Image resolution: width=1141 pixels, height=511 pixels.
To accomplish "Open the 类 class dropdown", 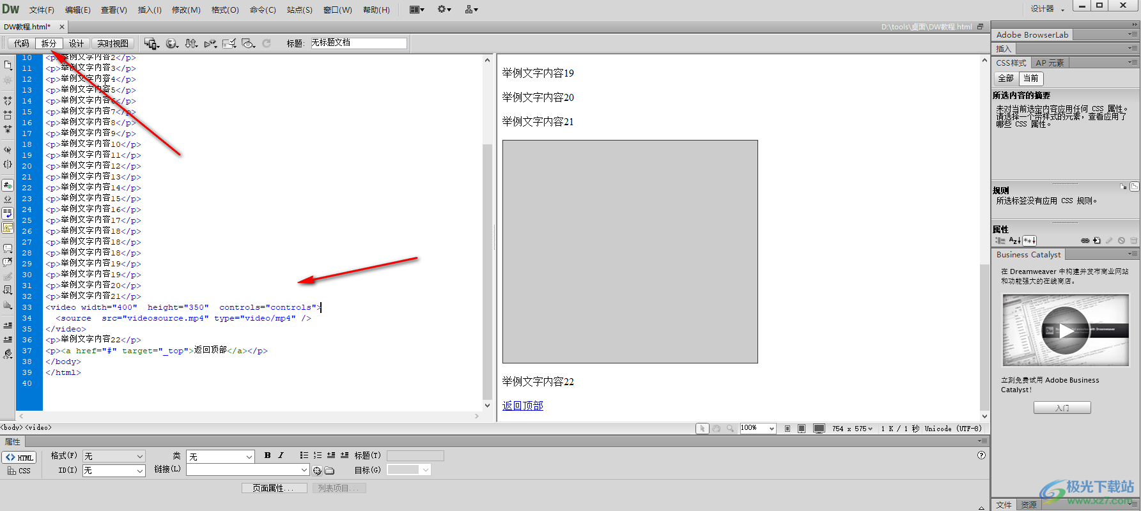I will 221,457.
